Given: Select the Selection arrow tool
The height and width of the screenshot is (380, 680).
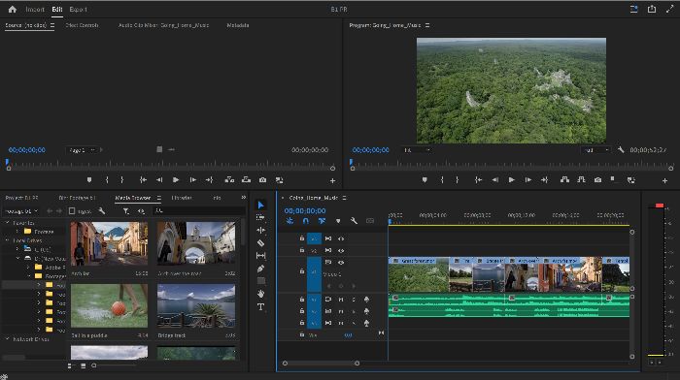Looking at the screenshot, I should (260, 205).
